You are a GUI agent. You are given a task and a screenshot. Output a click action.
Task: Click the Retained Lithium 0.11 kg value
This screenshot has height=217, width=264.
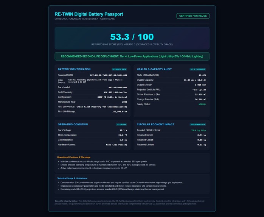202,145
